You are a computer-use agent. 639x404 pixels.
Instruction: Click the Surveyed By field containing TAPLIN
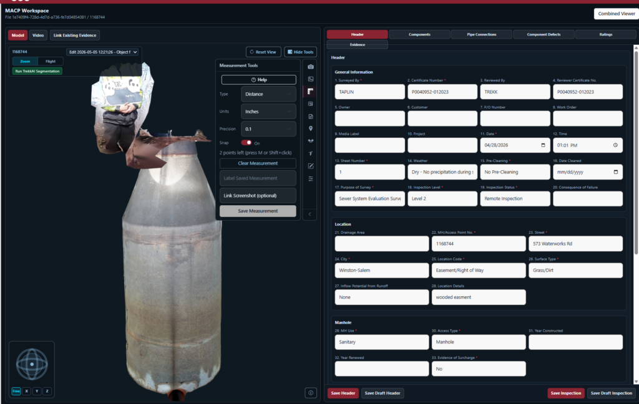point(369,92)
